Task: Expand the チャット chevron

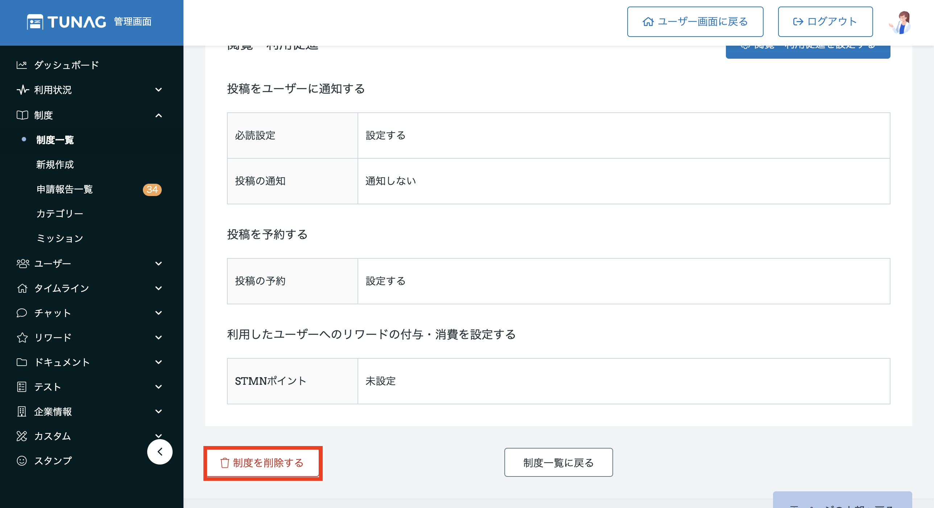Action: [x=158, y=313]
